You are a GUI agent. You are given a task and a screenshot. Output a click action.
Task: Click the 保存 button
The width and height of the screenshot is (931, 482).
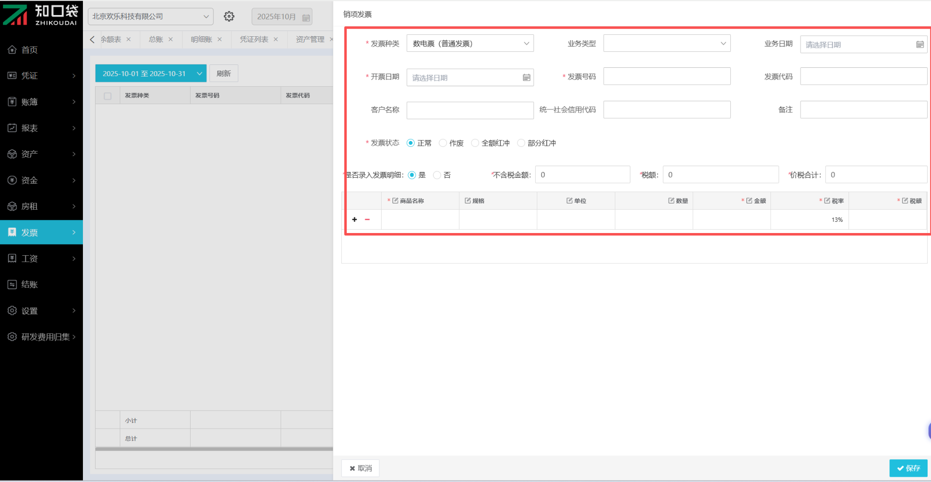pos(908,468)
